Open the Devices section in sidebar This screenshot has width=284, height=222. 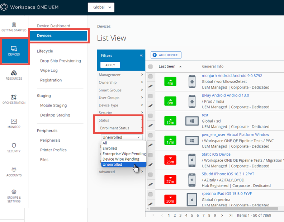pos(14,51)
